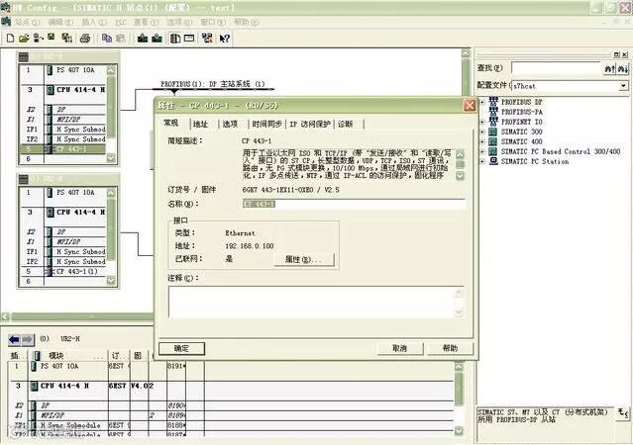Open the 编辑(E) menu
633x445 pixels.
(60, 22)
